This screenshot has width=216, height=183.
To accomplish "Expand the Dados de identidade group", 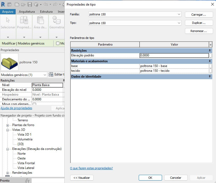I will coord(210,77).
